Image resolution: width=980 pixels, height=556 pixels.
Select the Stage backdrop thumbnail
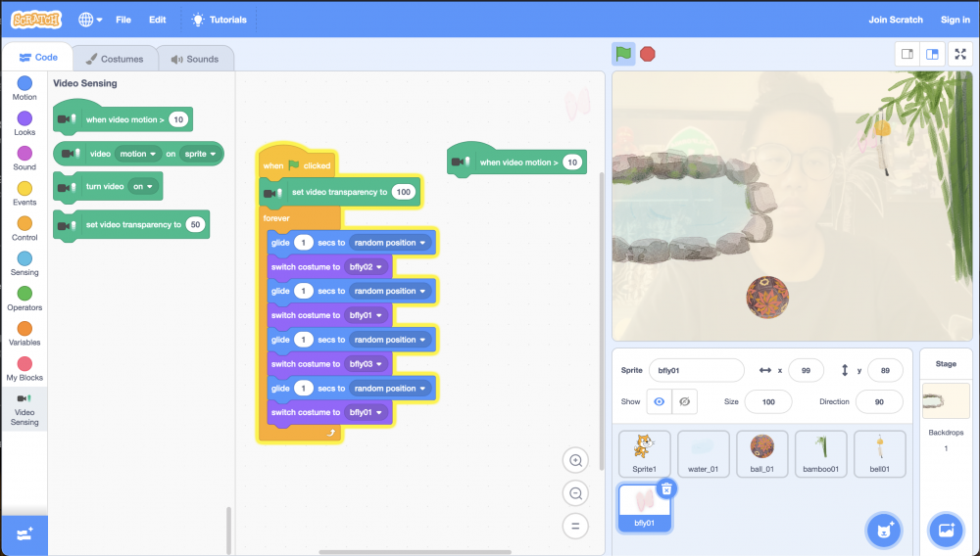pos(946,400)
